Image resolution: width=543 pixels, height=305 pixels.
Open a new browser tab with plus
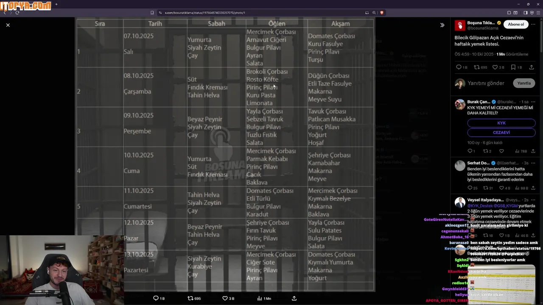tap(56, 4)
